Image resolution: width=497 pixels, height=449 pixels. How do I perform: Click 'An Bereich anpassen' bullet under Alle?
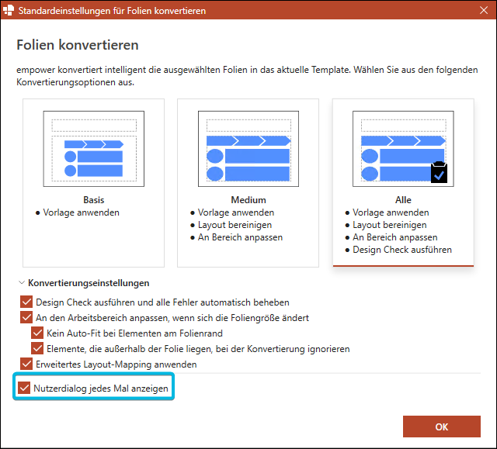coord(395,237)
